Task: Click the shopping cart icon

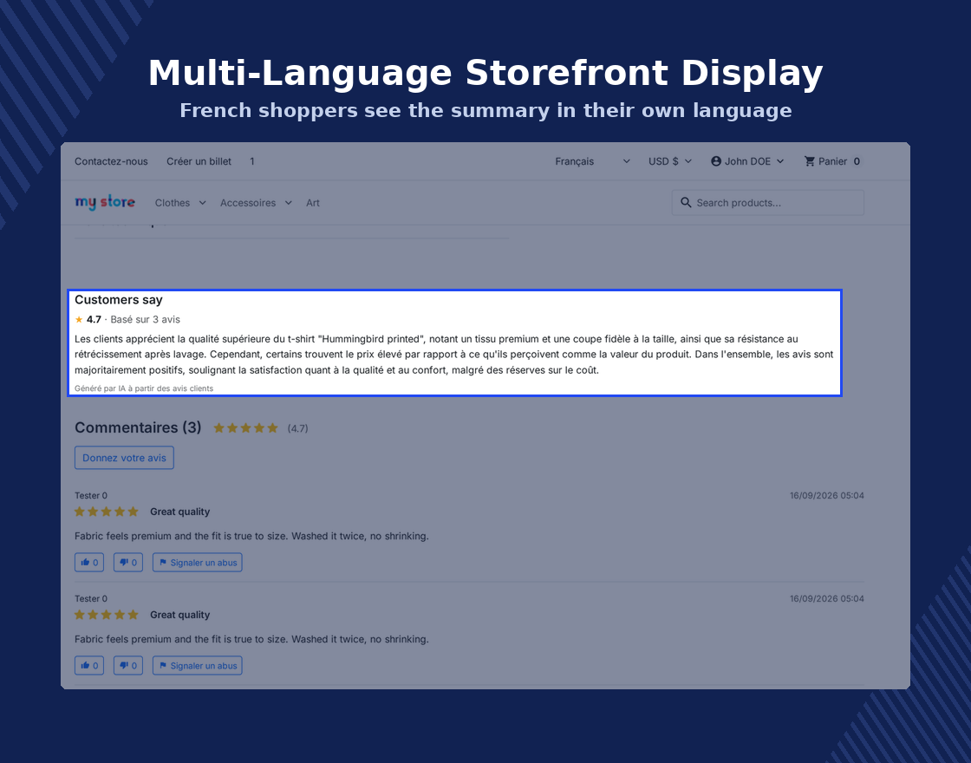Action: pyautogui.click(x=810, y=161)
